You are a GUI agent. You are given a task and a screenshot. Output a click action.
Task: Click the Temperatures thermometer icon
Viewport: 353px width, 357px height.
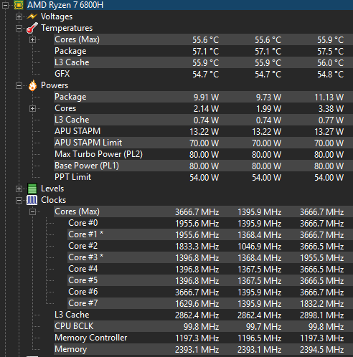click(x=32, y=28)
